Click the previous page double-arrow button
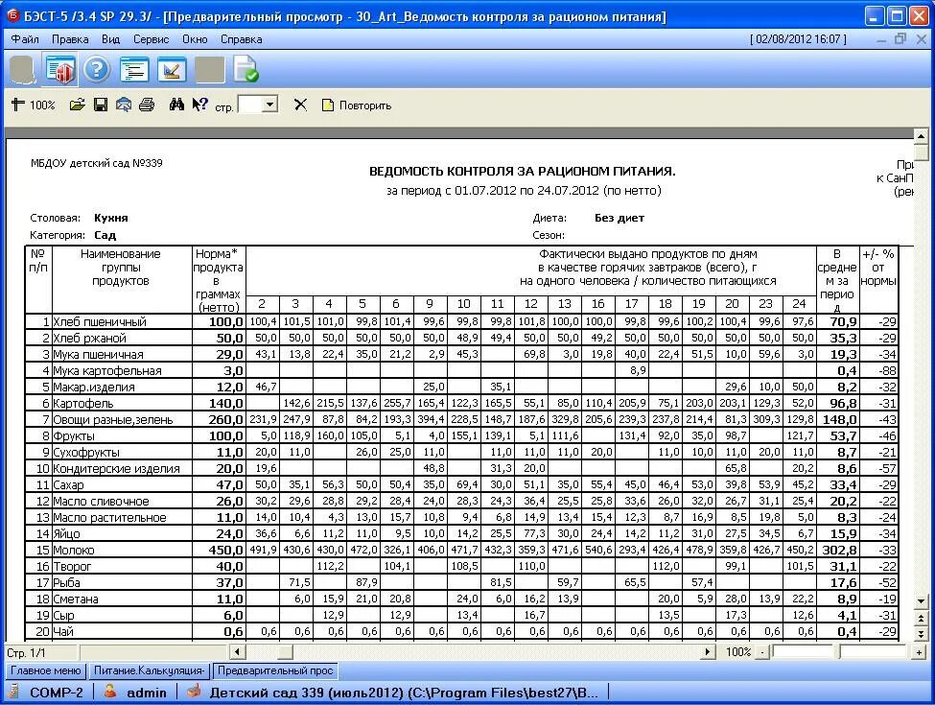The height and width of the screenshot is (705, 935). click(x=921, y=619)
